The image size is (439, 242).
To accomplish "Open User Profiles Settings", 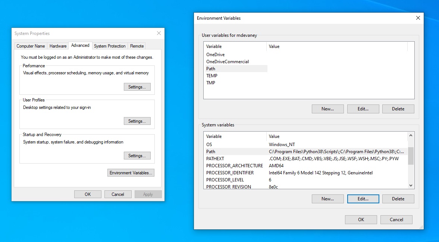I will pos(137,121).
